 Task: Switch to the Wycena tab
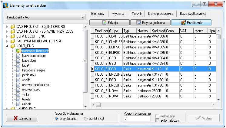tap(118, 14)
